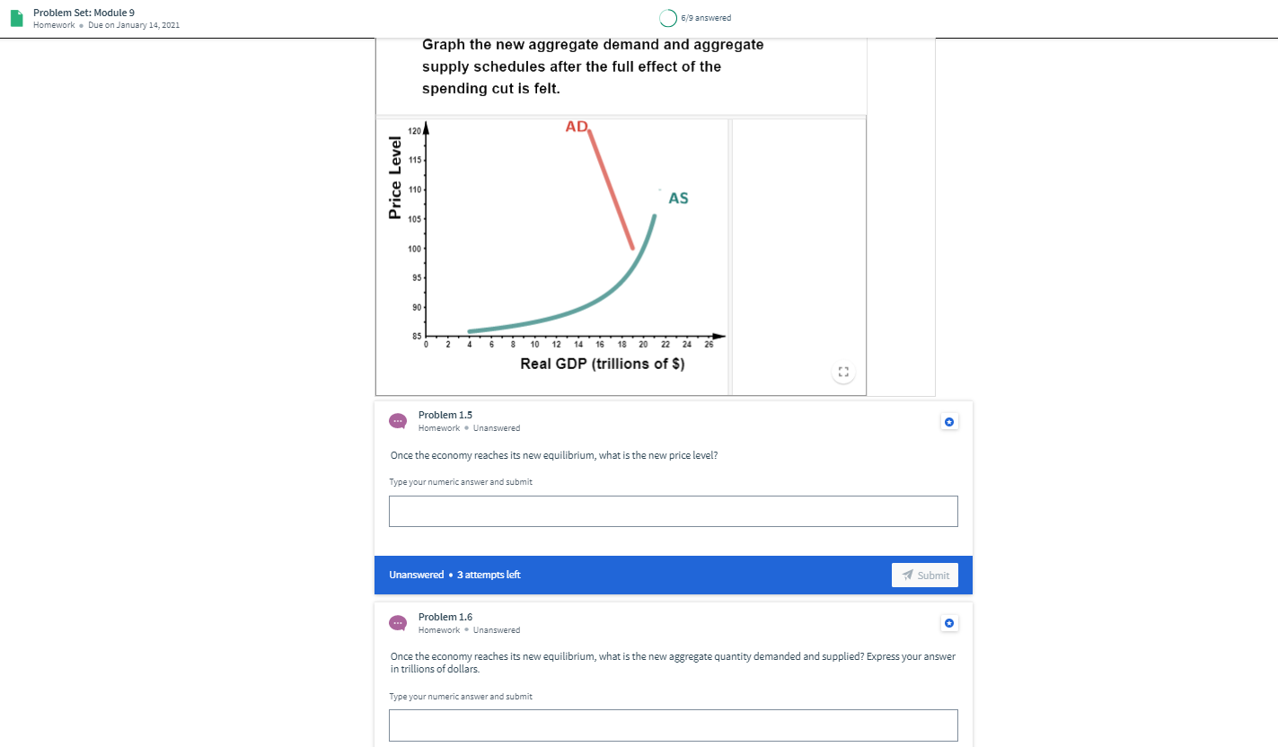The image size is (1278, 747).
Task: Open the discussion bubble icon for Problem 1.5
Action: [x=398, y=421]
